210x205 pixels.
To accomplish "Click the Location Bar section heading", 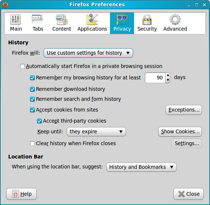I will click(26, 157).
